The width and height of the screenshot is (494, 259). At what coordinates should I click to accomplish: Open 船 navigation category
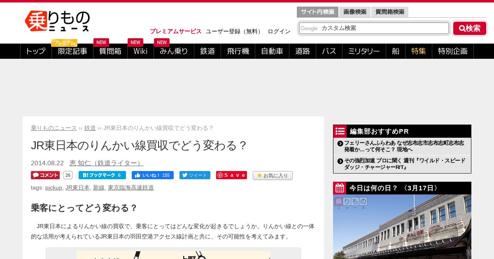396,51
